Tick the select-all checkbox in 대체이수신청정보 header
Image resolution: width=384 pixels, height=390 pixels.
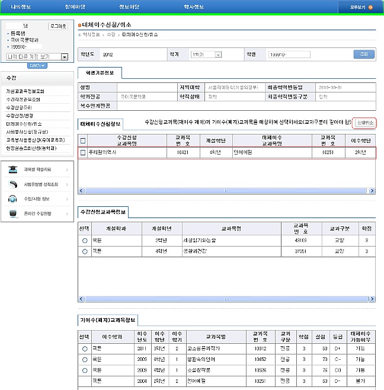point(83,140)
